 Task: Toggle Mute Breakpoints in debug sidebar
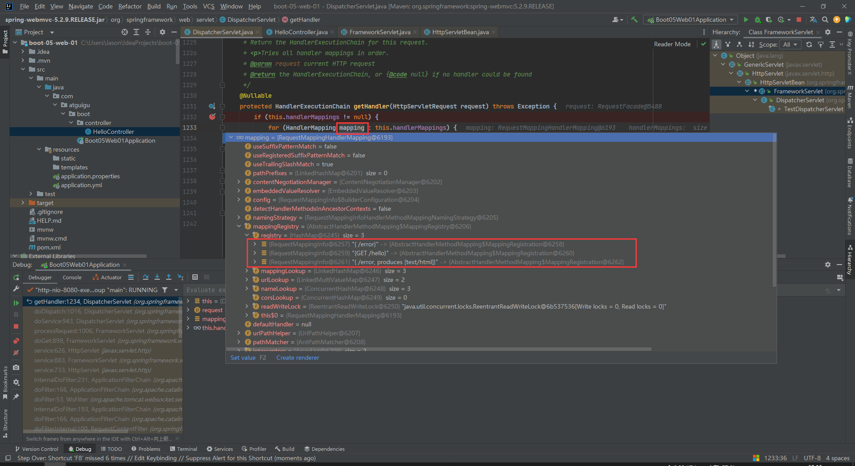(x=16, y=353)
